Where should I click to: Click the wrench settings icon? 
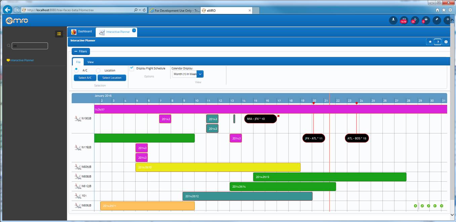[x=437, y=20]
